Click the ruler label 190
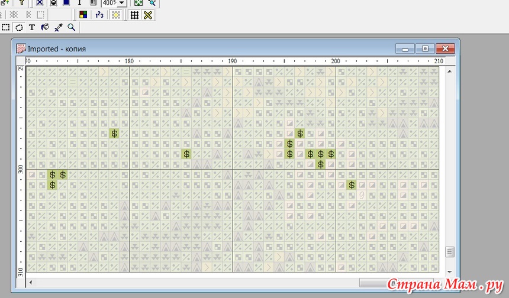Image resolution: width=509 pixels, height=298 pixels. tap(233, 61)
